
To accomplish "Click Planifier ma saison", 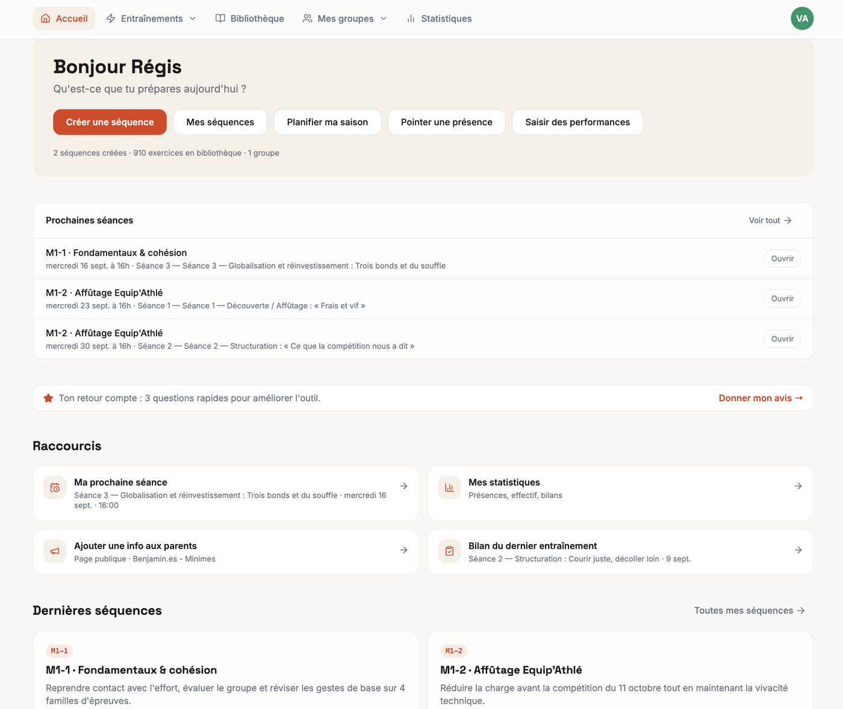I will [328, 122].
